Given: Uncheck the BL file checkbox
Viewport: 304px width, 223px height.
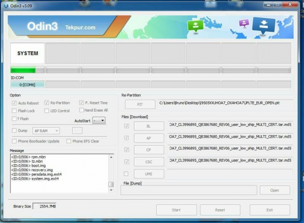Looking at the screenshot, I should [x=126, y=126].
